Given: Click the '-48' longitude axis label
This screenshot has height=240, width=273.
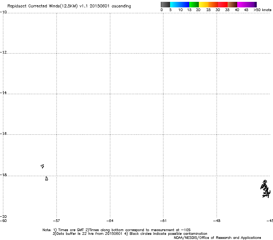Looking at the screenshot, I should 217,221.
